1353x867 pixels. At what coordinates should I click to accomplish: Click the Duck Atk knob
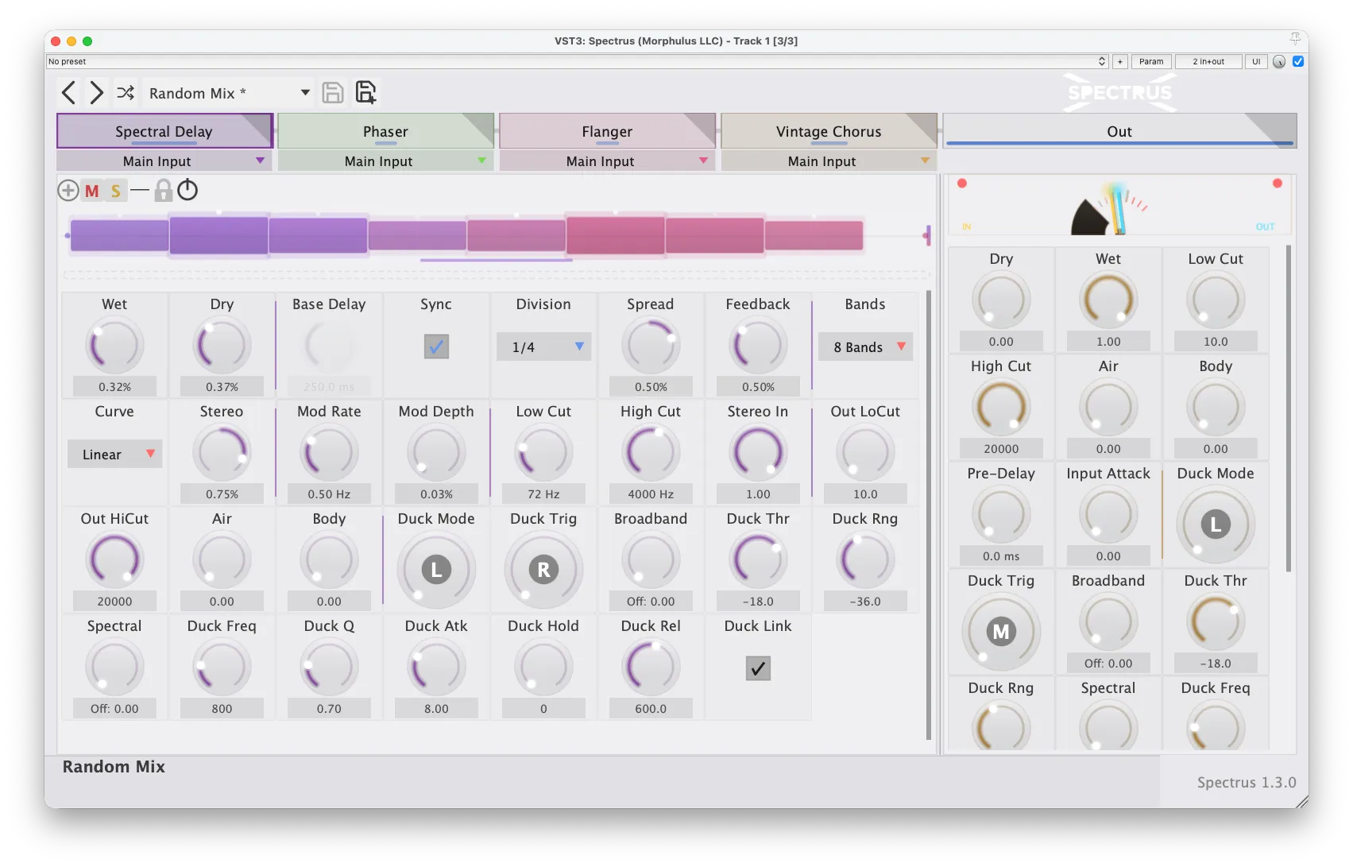pyautogui.click(x=436, y=668)
